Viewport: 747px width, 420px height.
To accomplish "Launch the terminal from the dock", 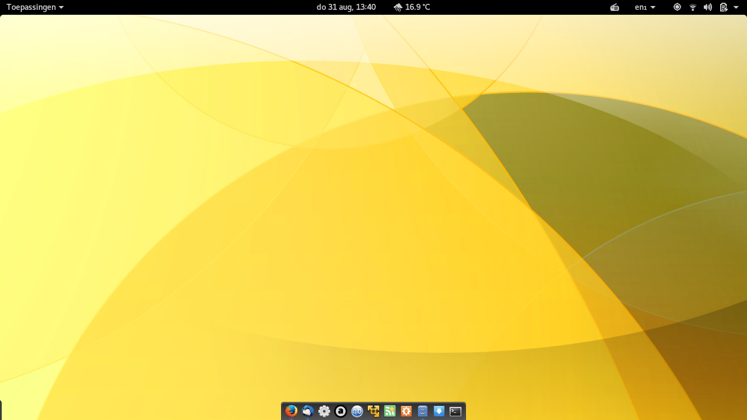I will coord(456,411).
